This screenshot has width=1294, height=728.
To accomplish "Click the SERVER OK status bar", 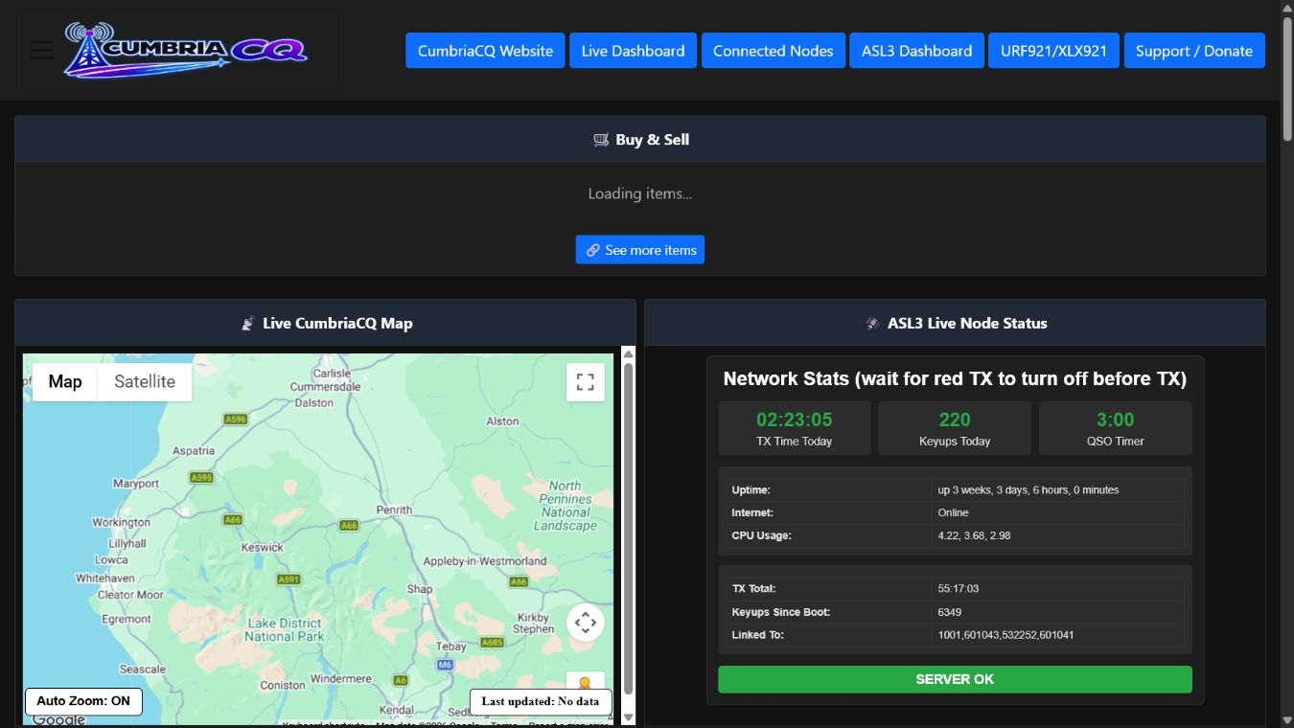I will 955,679.
